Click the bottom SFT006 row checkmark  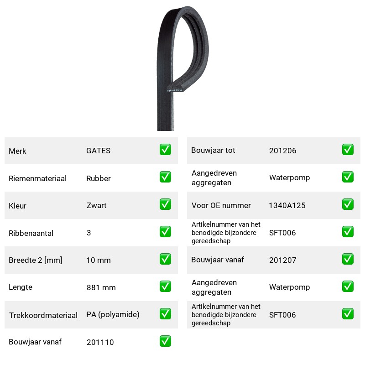click(348, 314)
